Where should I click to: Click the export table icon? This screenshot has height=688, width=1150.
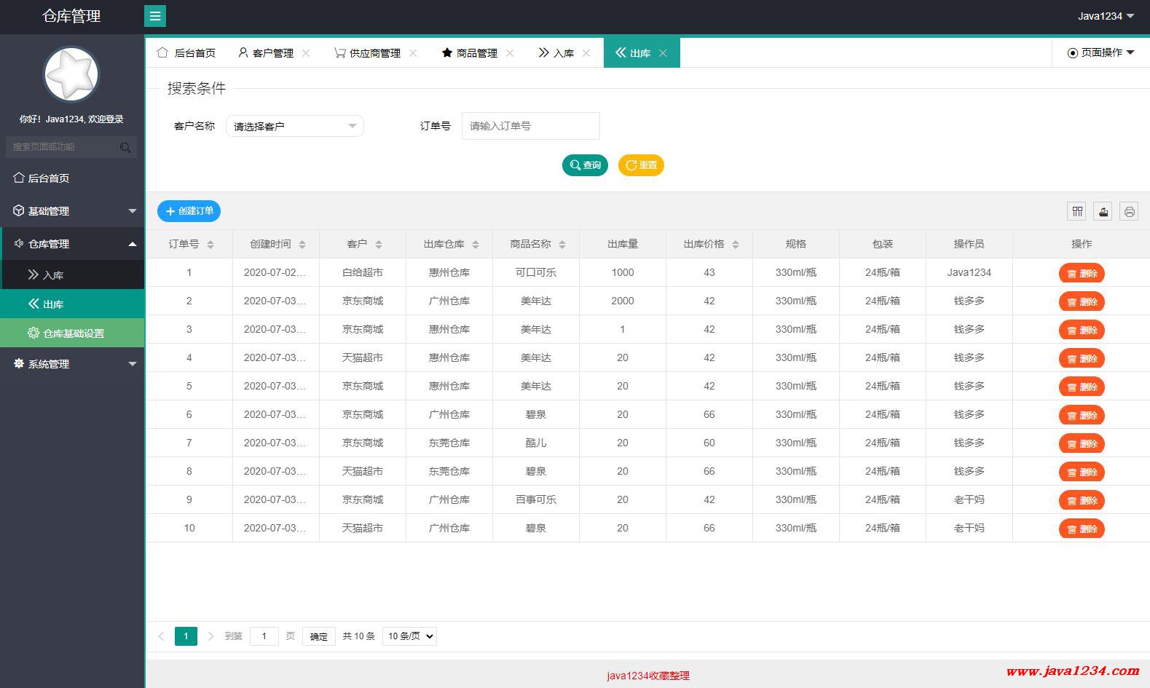(x=1103, y=211)
